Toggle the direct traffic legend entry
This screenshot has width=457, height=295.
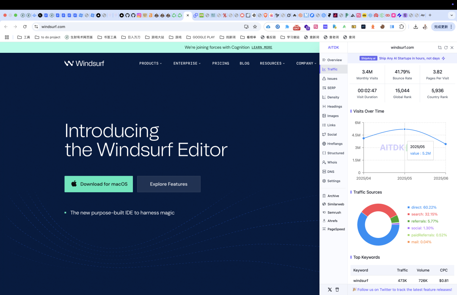pos(422,208)
